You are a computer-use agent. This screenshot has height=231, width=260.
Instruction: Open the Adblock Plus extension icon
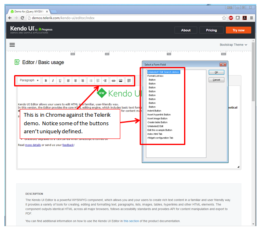231,18
